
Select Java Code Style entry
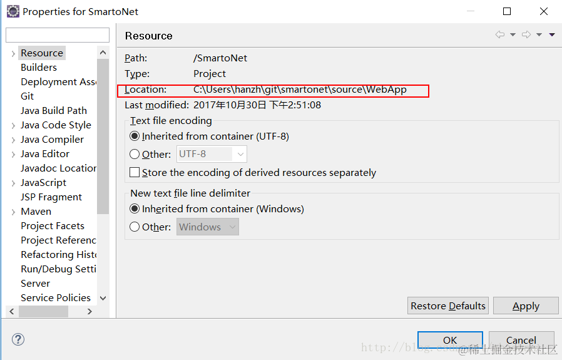[56, 125]
